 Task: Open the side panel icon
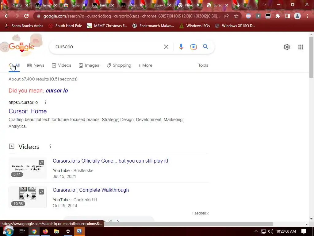pos(288,16)
